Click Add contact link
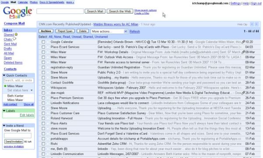 point(10,104)
